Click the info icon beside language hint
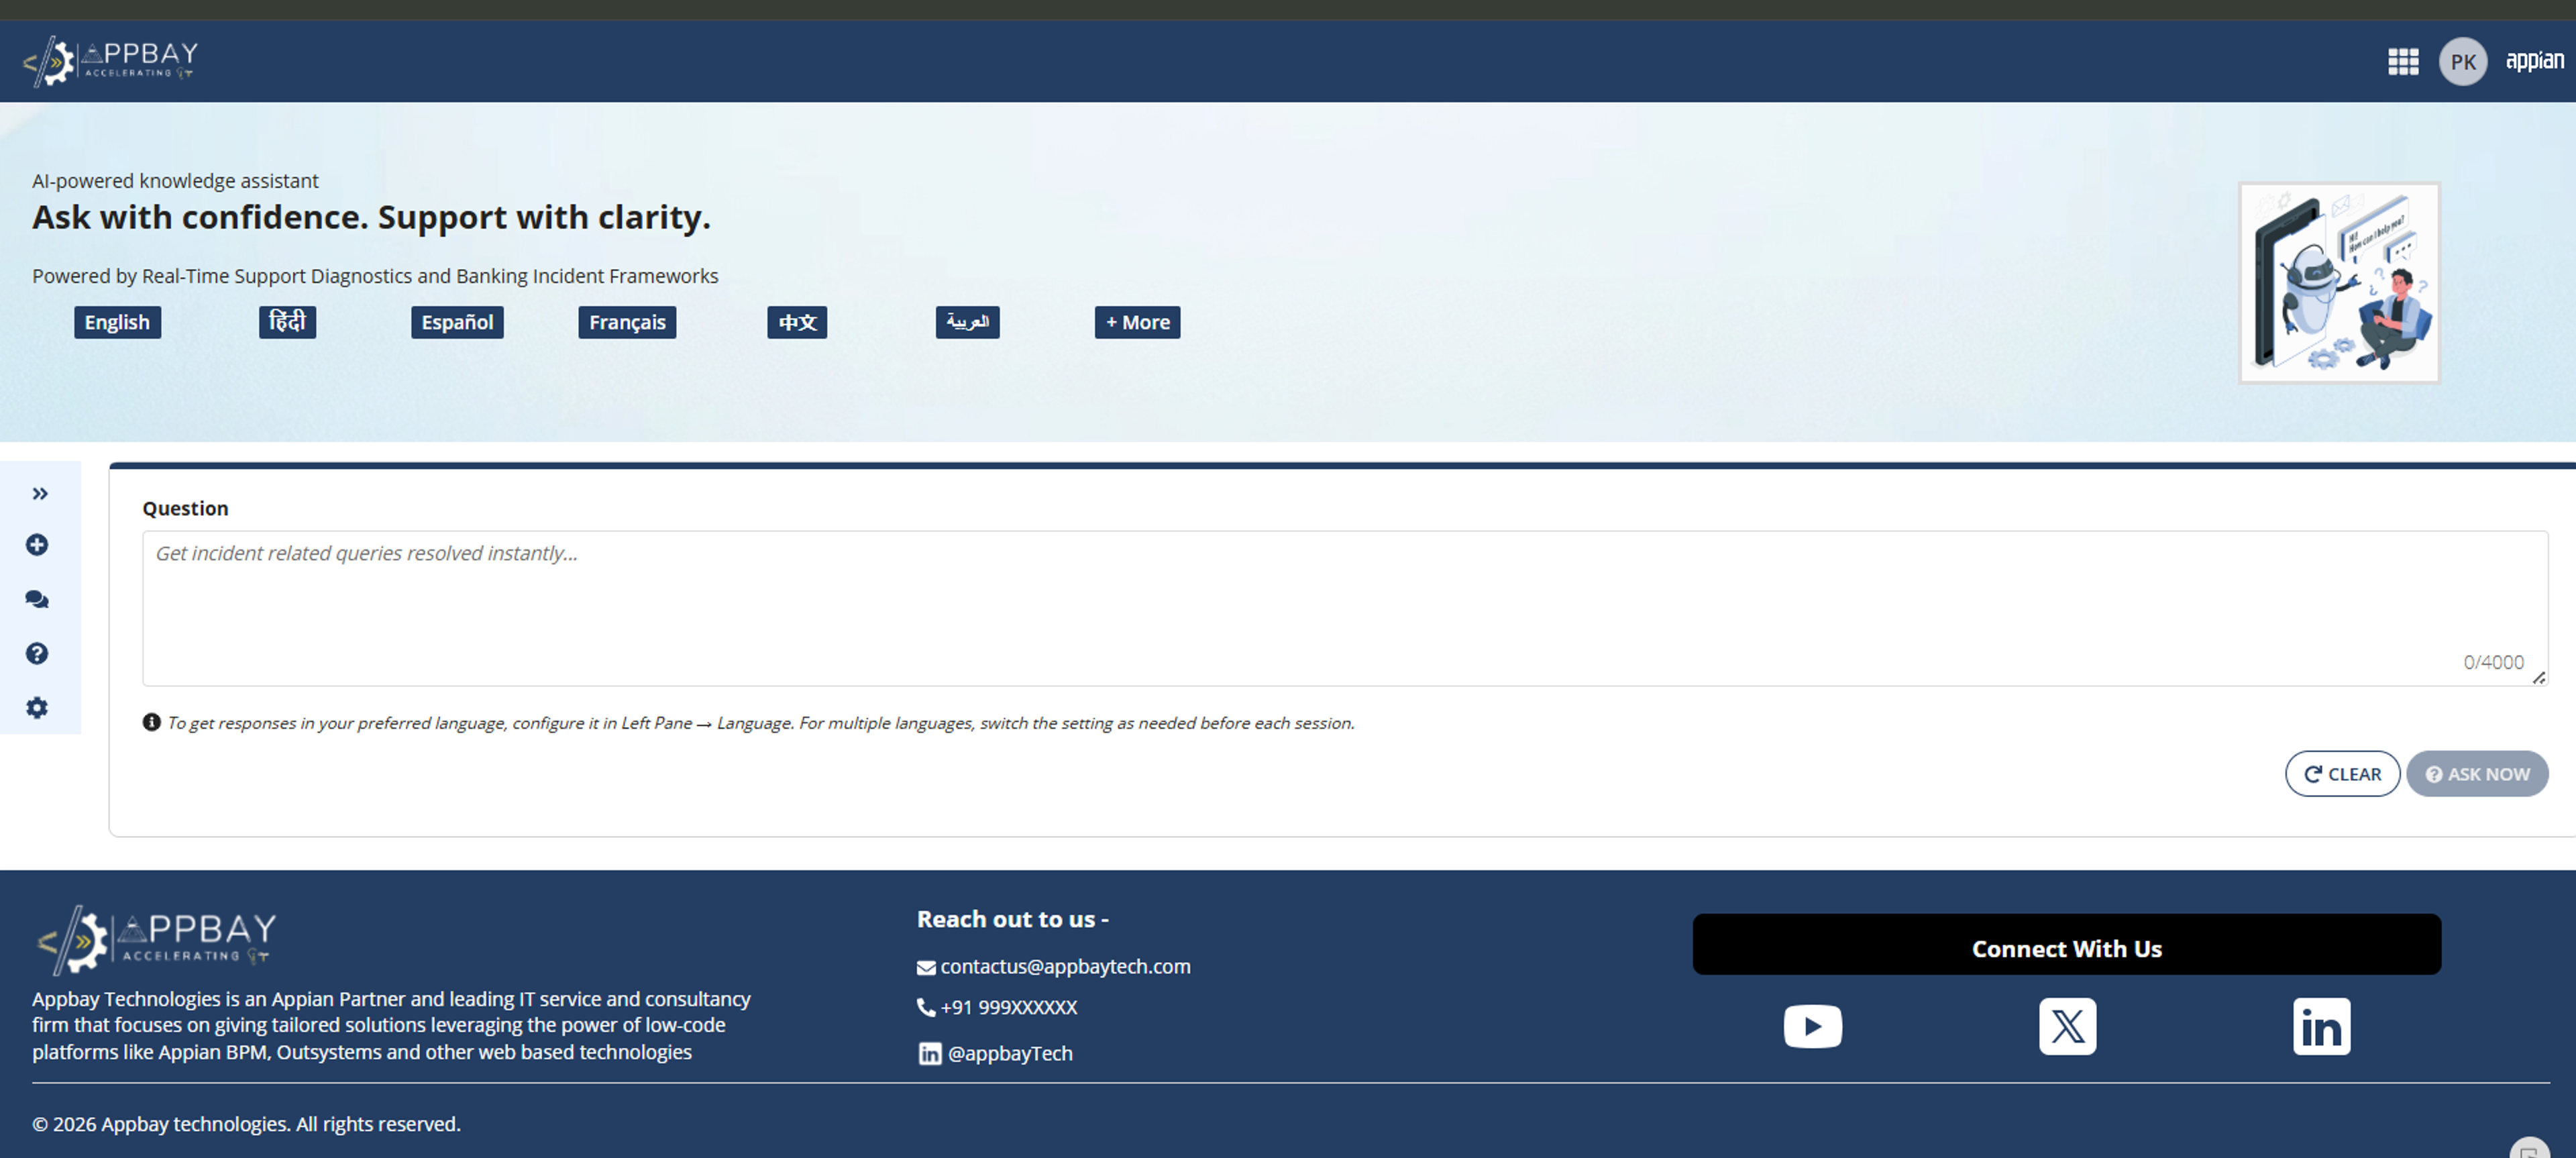The height and width of the screenshot is (1158, 2576). tap(152, 722)
